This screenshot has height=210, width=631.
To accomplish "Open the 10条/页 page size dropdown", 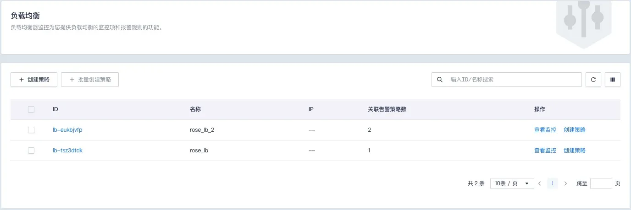I will click(x=512, y=183).
